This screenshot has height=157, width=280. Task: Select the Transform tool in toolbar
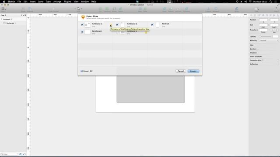coord(107,9)
